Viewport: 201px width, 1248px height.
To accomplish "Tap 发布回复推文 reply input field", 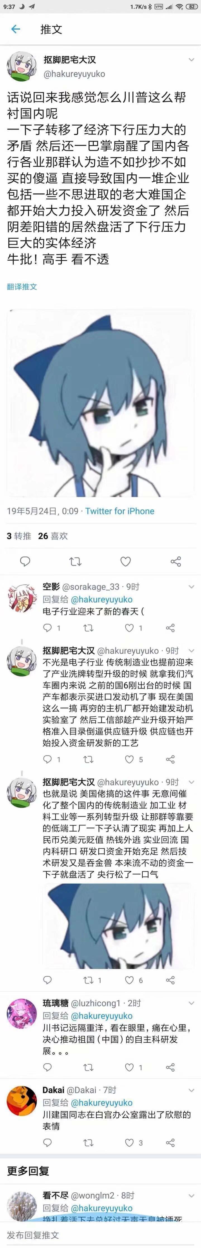I will [x=100, y=1235].
